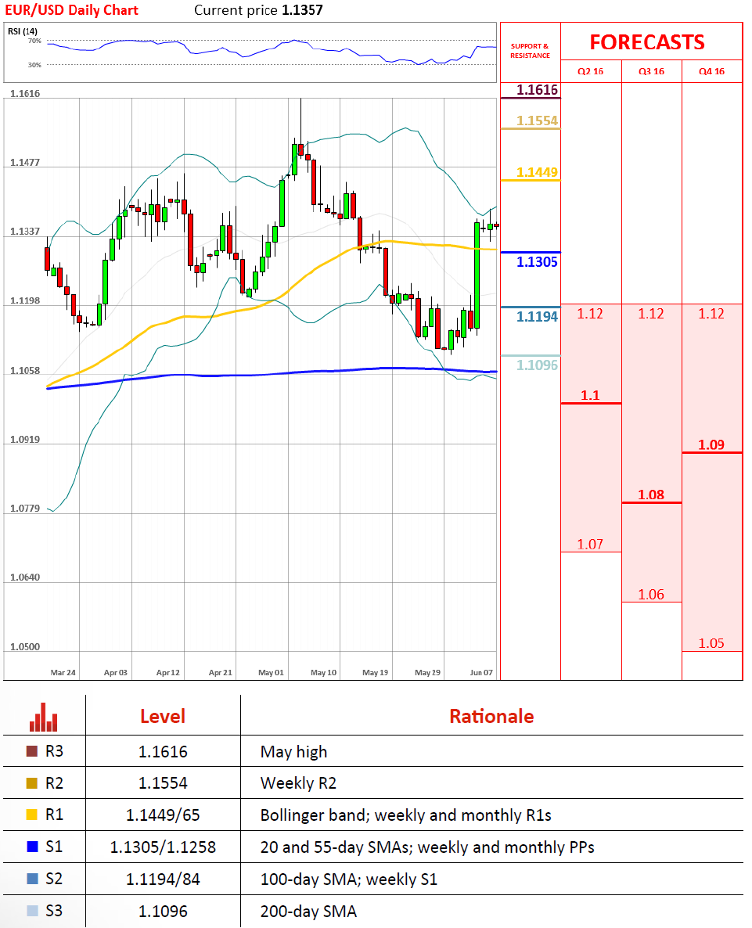Image resolution: width=752 pixels, height=928 pixels.
Task: Click the RSI 70% threshold label
Action: tap(34, 41)
